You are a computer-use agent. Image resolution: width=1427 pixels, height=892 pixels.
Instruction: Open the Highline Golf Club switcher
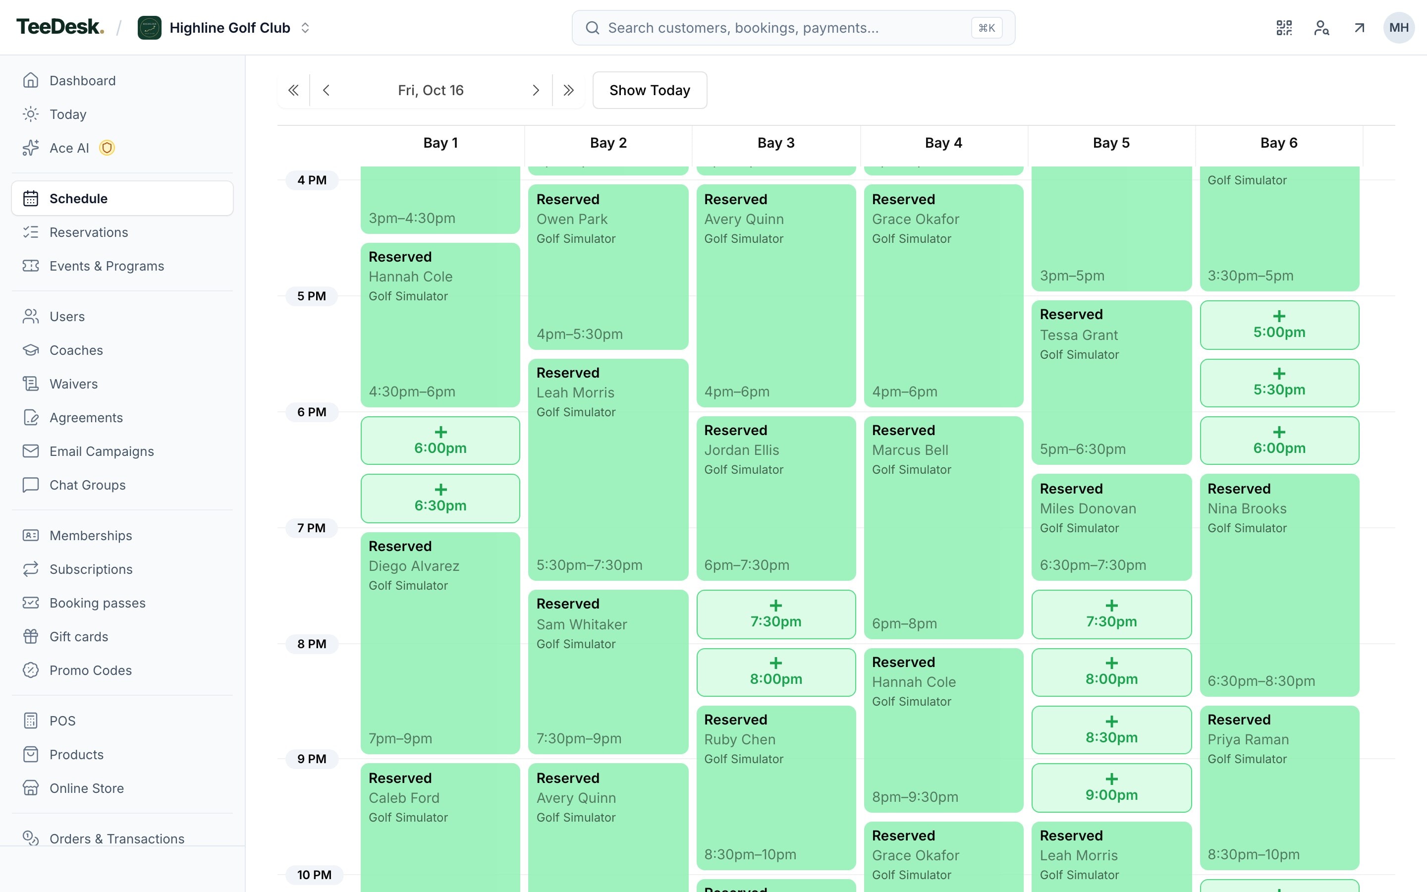point(224,28)
